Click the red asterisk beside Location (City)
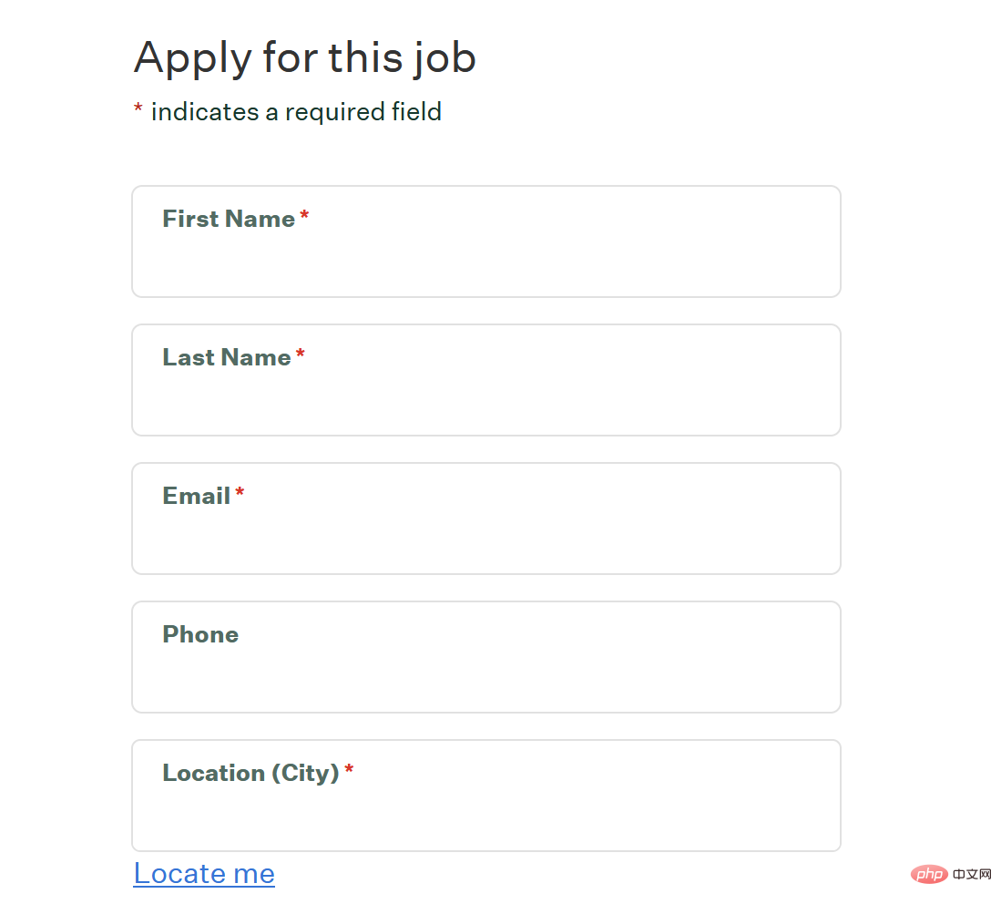Screen dimensions: 1001x904 point(349,770)
